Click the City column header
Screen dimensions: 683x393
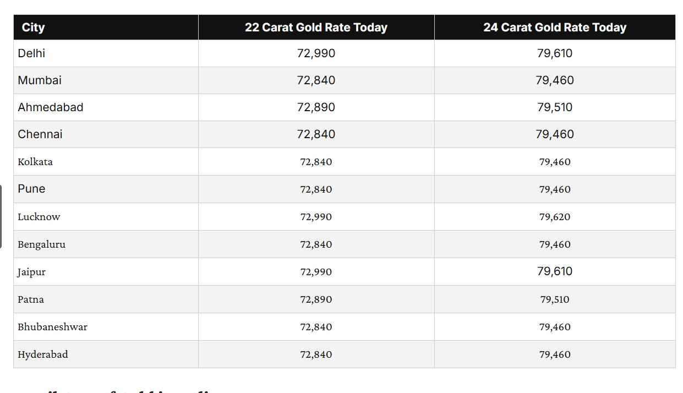click(x=34, y=28)
